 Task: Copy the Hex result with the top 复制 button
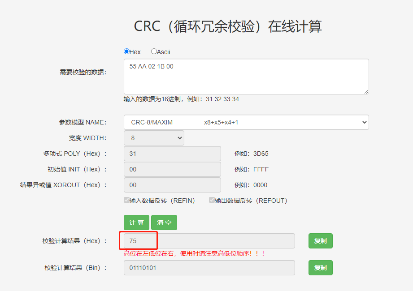(x=320, y=240)
